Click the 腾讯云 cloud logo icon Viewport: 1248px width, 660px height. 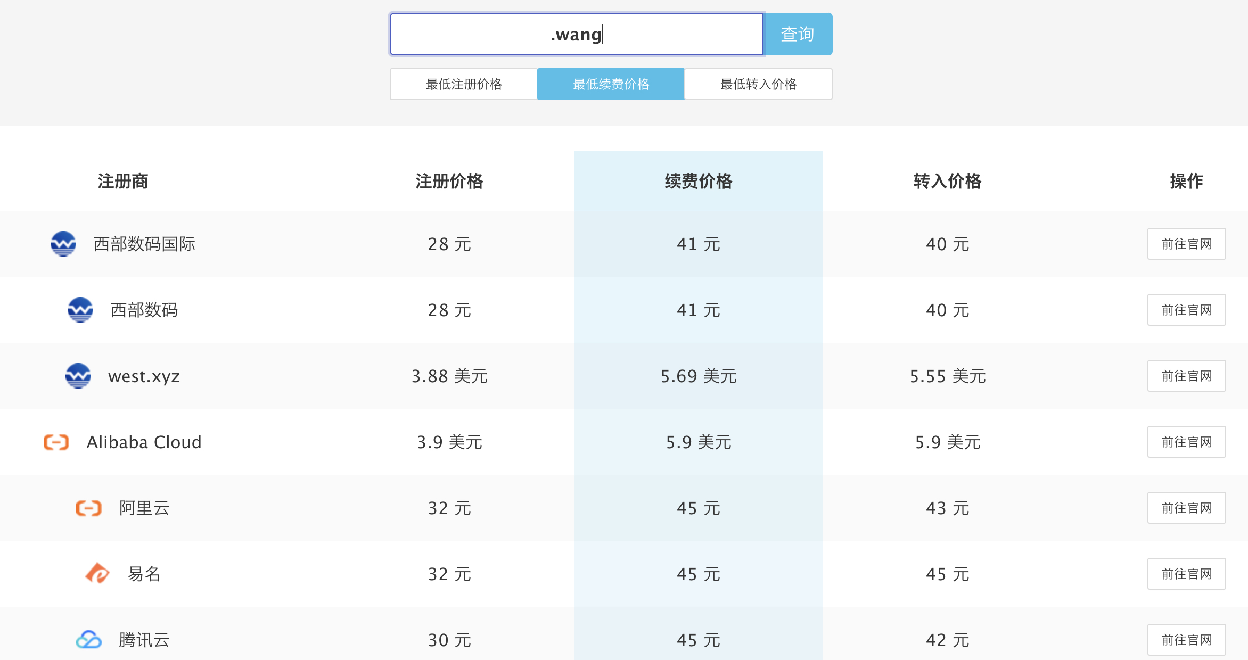pos(89,639)
